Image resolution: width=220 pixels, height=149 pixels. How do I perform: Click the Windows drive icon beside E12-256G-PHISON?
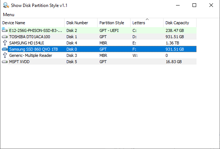tap(4, 30)
